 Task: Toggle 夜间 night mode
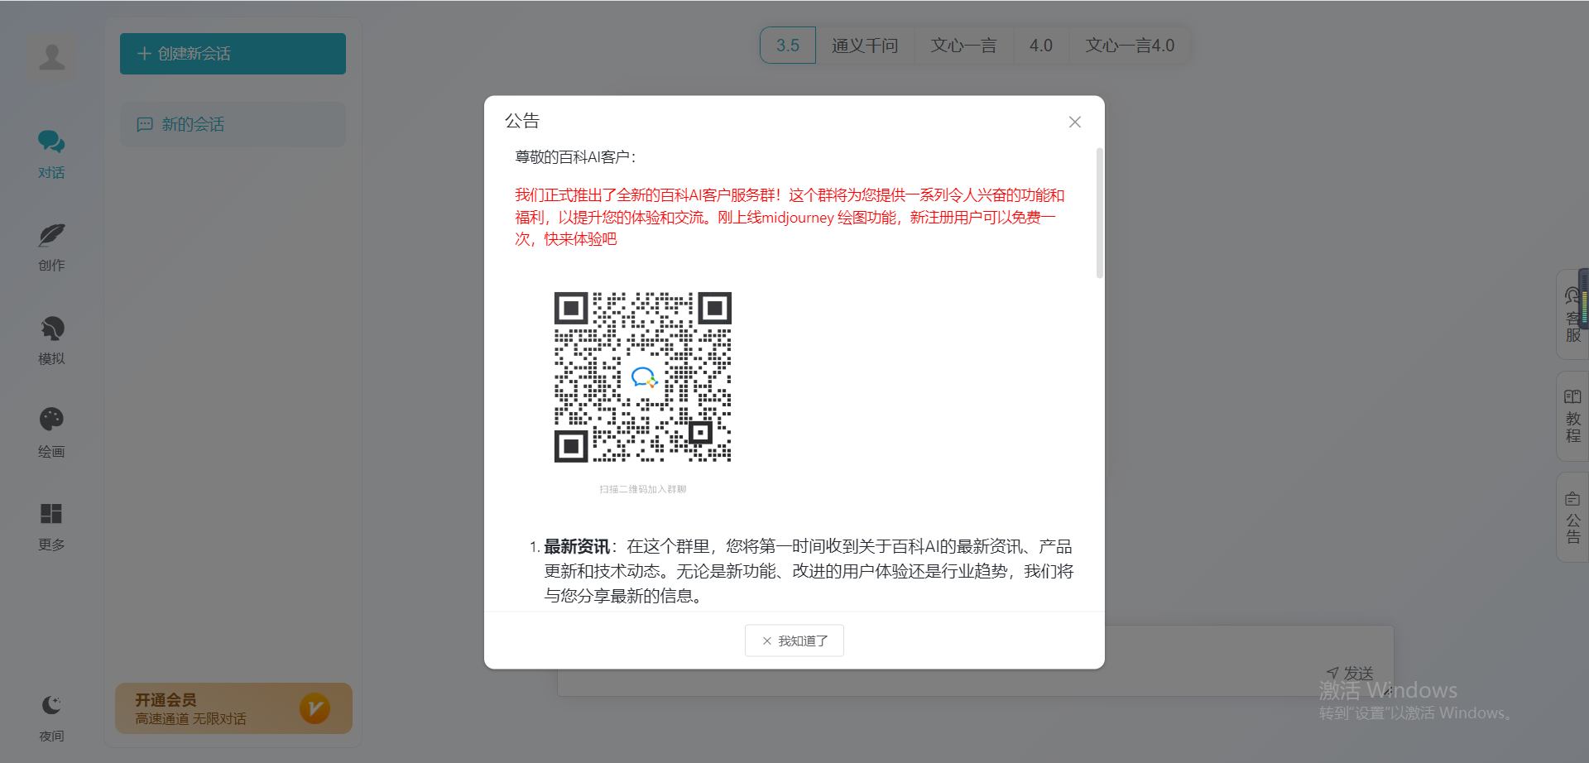tap(51, 717)
